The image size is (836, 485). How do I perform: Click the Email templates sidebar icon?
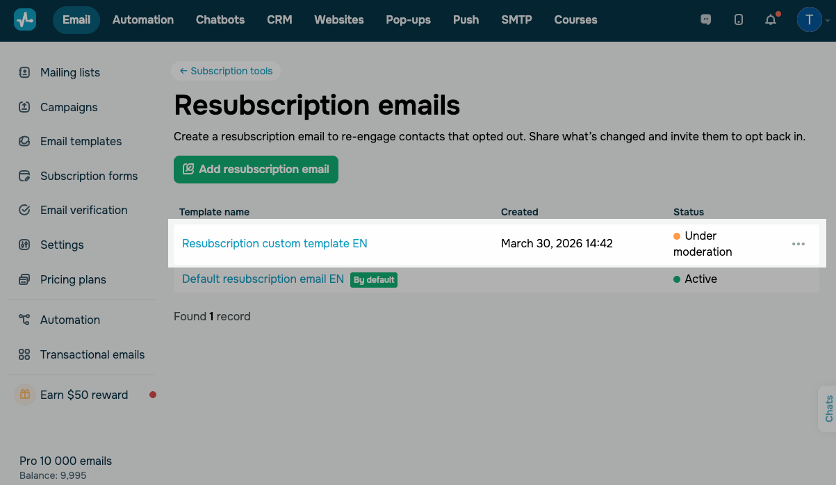point(24,141)
